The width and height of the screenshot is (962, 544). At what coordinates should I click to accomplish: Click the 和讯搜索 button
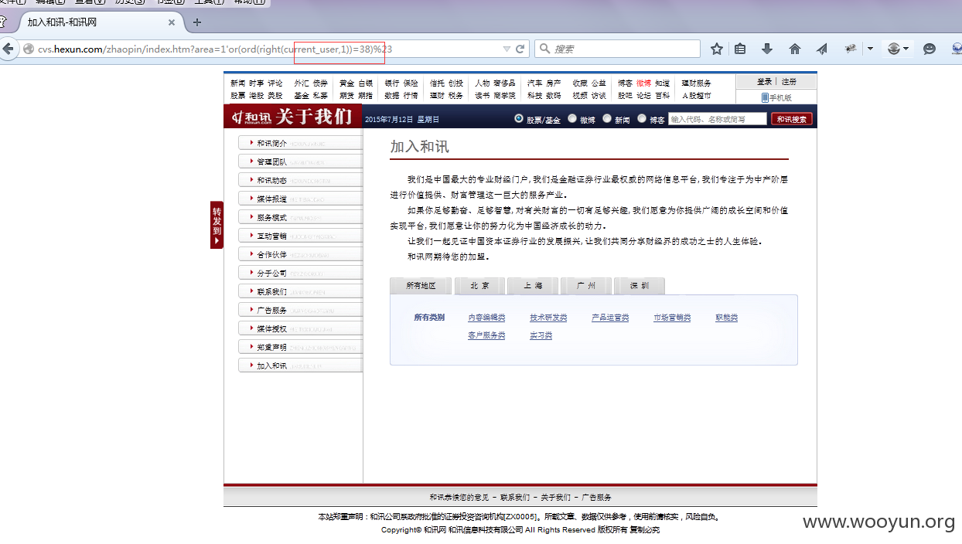pos(791,119)
